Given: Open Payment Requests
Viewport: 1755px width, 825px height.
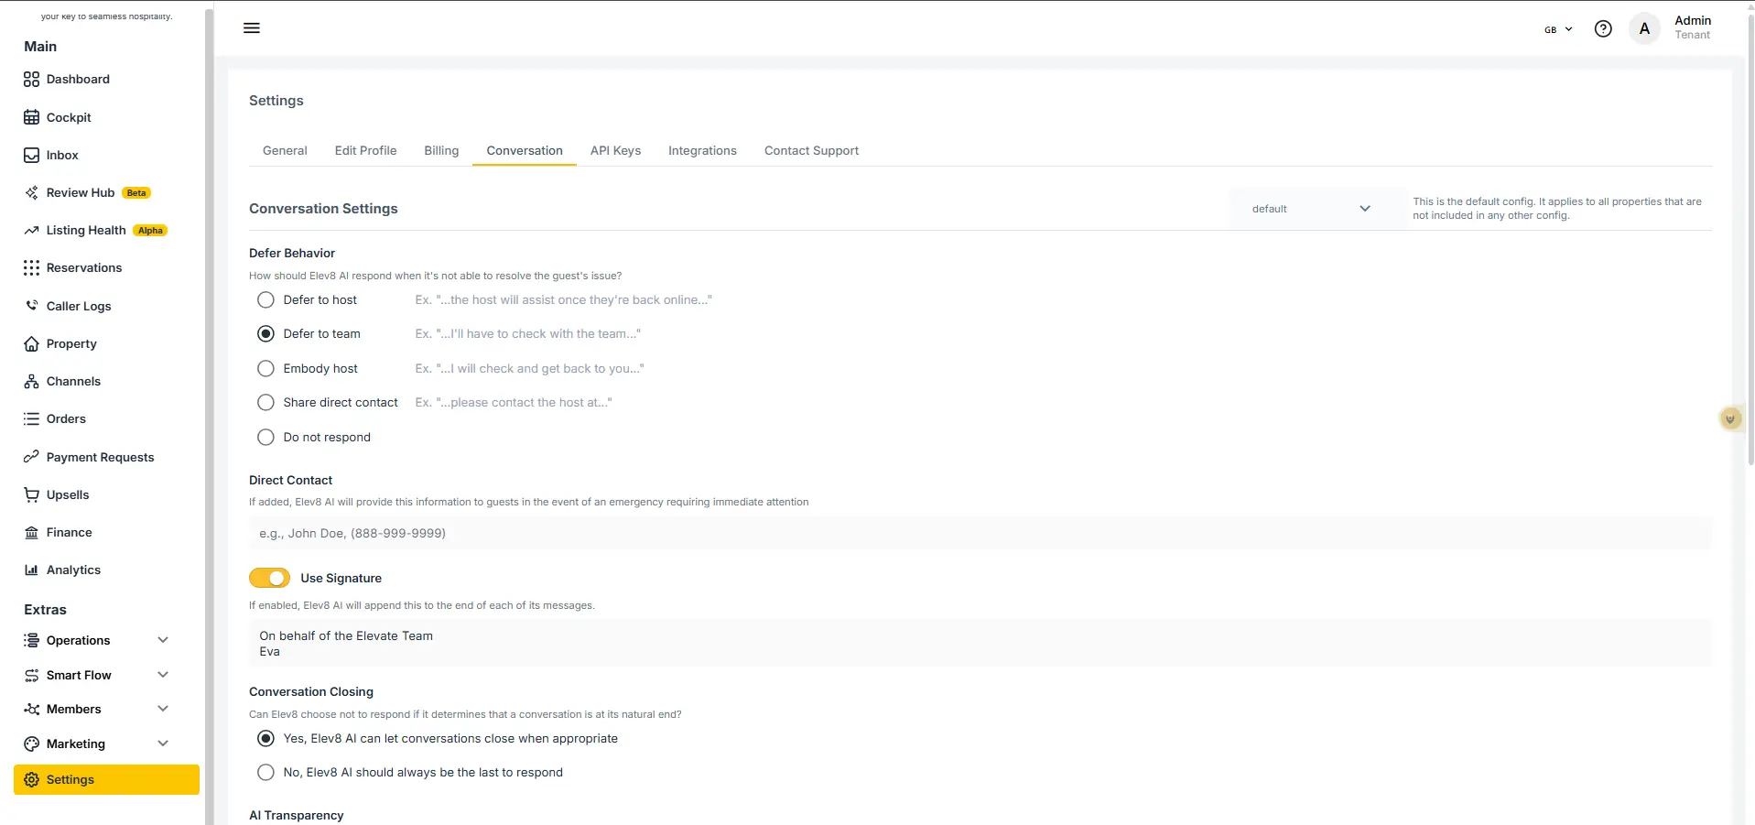Looking at the screenshot, I should [x=89, y=457].
